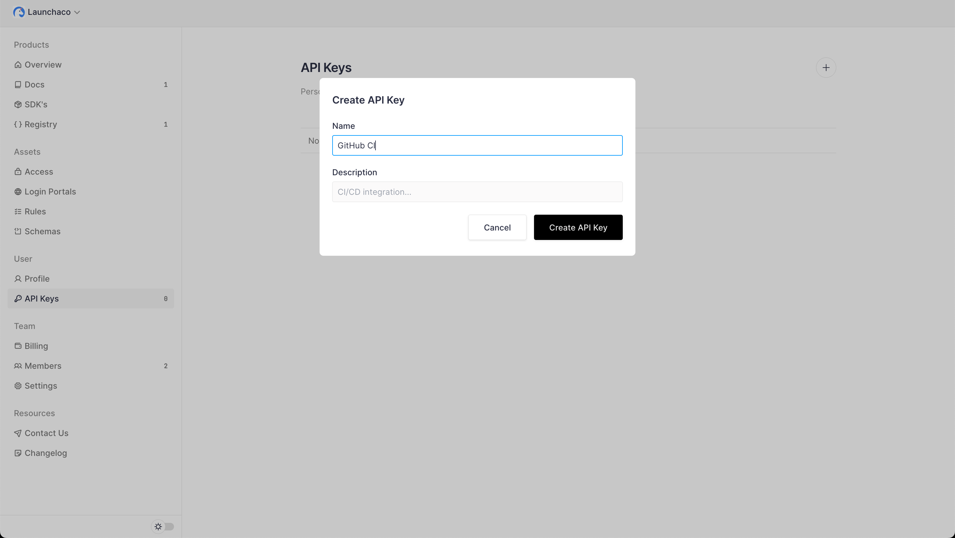Click the API Keys key icon
955x538 pixels.
point(18,299)
